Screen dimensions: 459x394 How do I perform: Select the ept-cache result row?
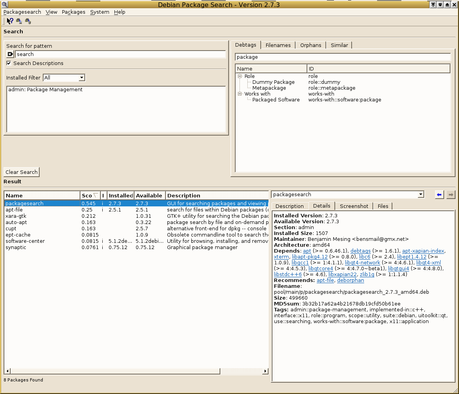click(136, 235)
